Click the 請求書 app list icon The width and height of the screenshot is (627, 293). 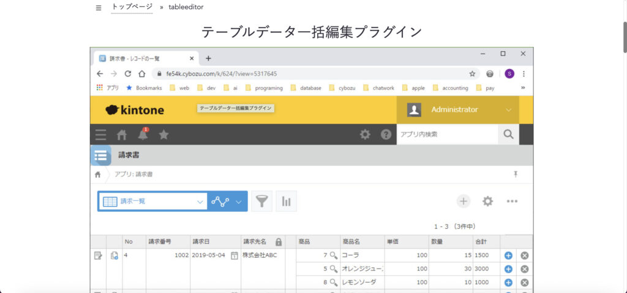[x=100, y=156]
